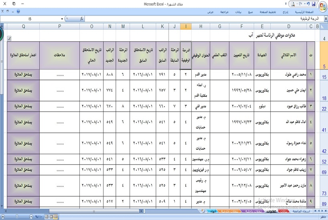
Task: Click the ملاحظات header cell
Action: point(59,55)
